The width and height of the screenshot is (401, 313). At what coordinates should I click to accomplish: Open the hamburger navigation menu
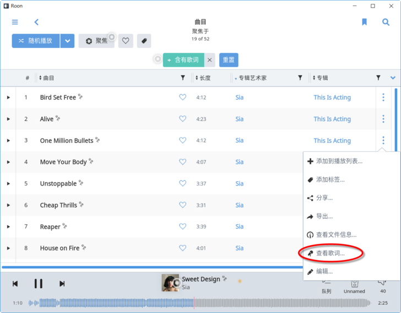[15, 22]
